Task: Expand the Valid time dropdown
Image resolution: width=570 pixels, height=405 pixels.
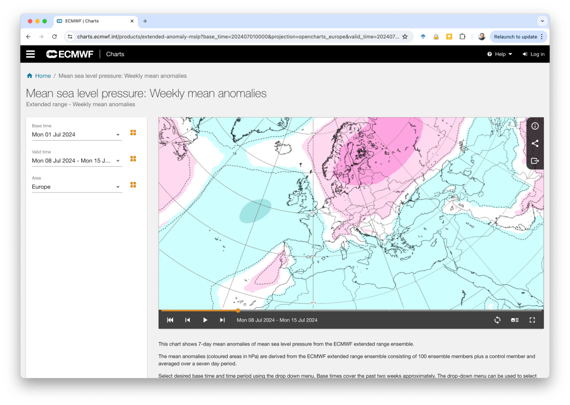Action: [77, 161]
